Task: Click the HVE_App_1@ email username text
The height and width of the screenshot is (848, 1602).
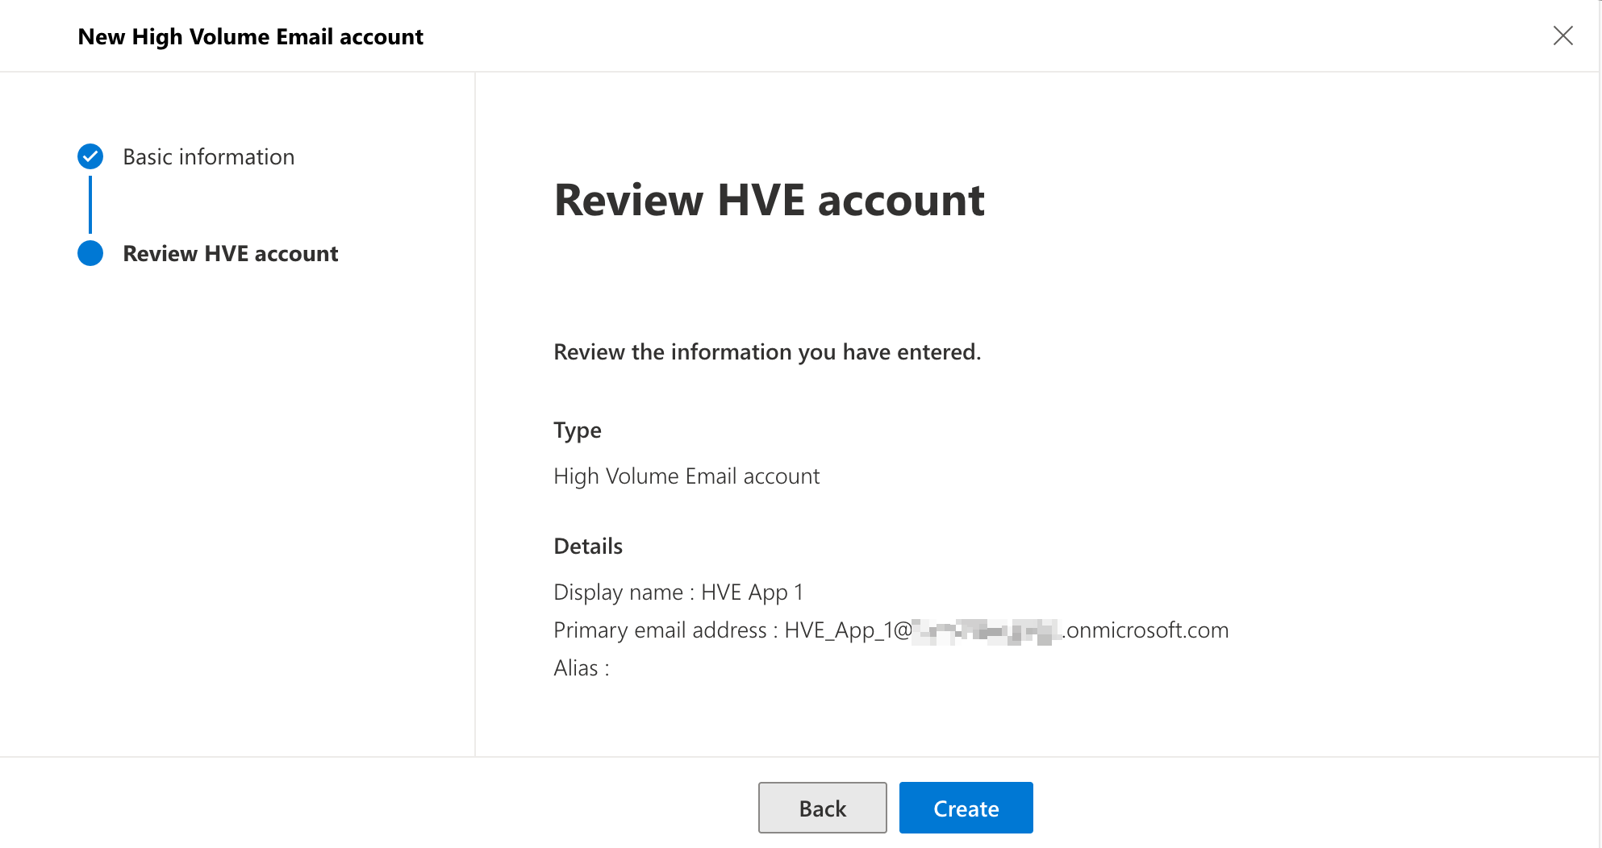Action: (x=847, y=630)
